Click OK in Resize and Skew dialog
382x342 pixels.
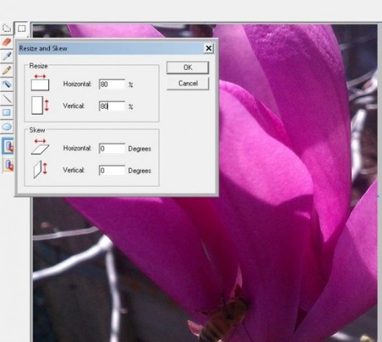point(188,68)
